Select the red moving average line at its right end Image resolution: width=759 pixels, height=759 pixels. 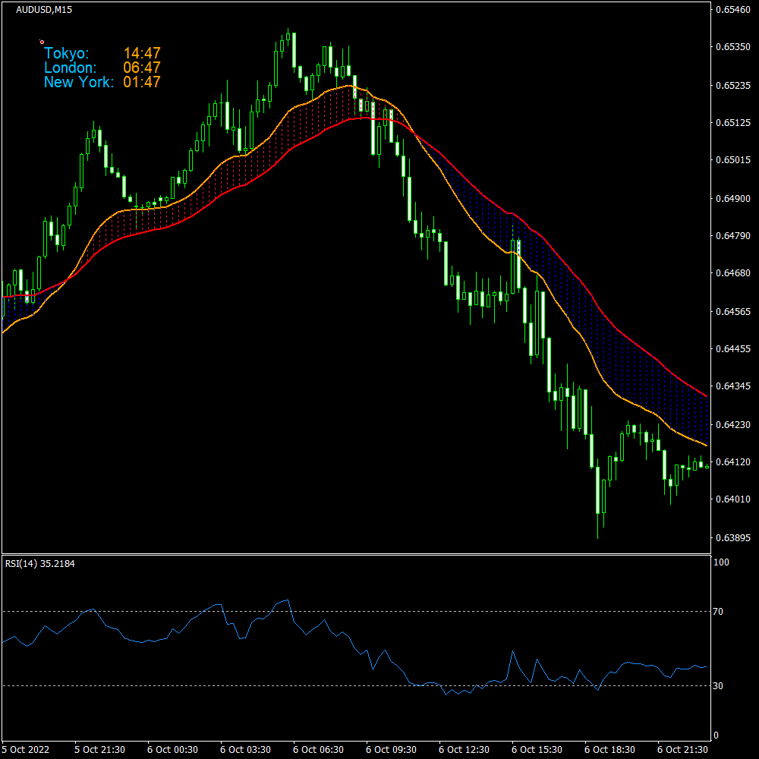pyautogui.click(x=704, y=395)
